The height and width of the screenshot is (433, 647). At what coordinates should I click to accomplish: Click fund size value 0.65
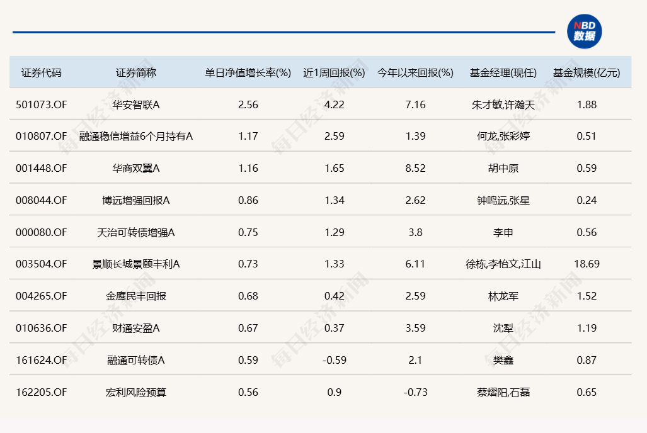[587, 393]
